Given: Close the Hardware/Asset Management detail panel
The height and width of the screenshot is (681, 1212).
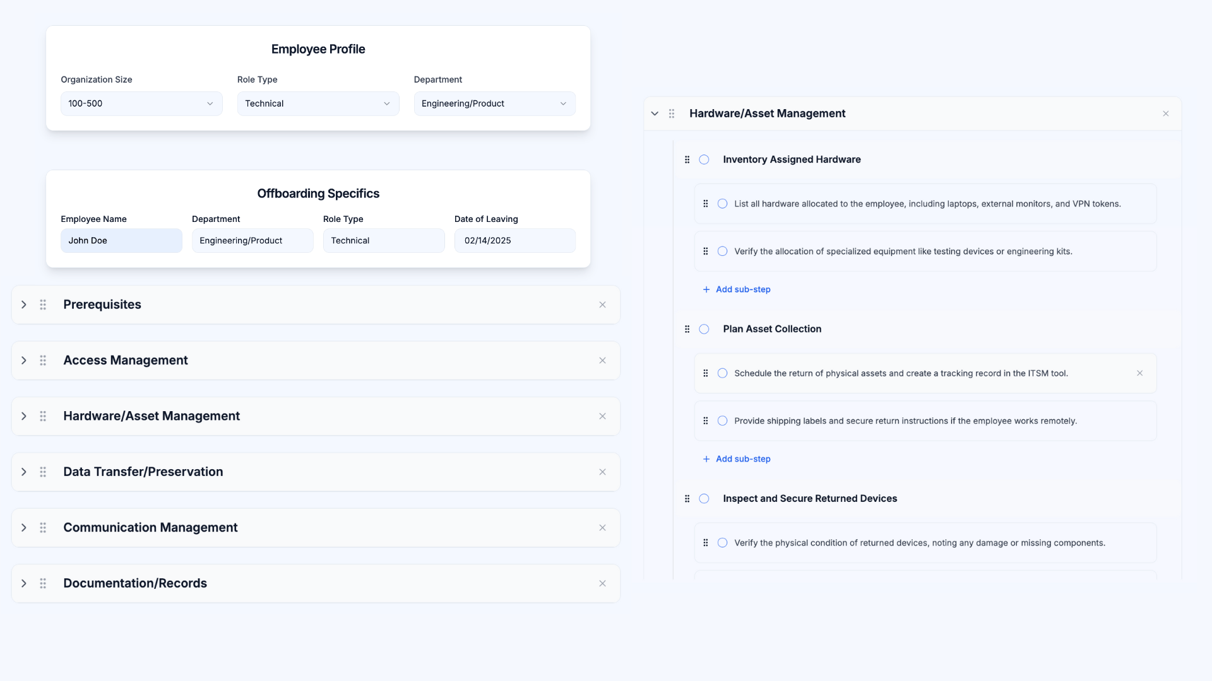Looking at the screenshot, I should (x=1166, y=113).
